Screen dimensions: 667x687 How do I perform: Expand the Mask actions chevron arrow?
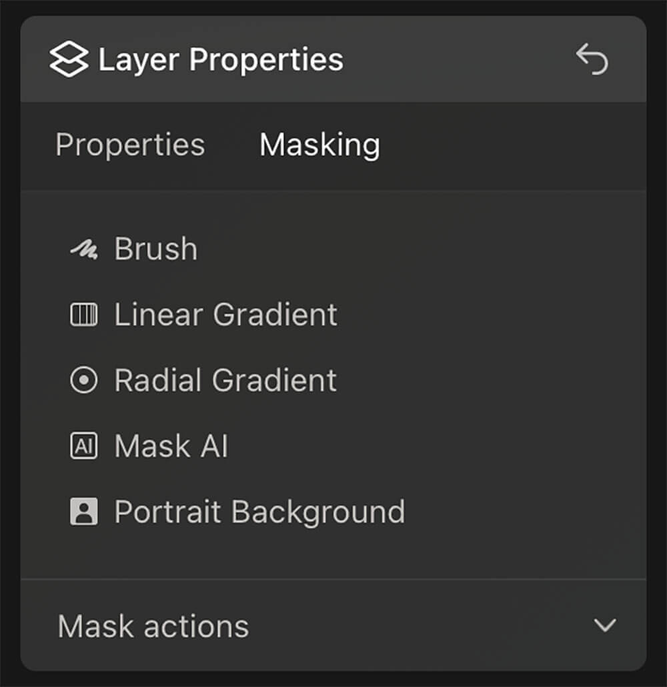point(605,625)
